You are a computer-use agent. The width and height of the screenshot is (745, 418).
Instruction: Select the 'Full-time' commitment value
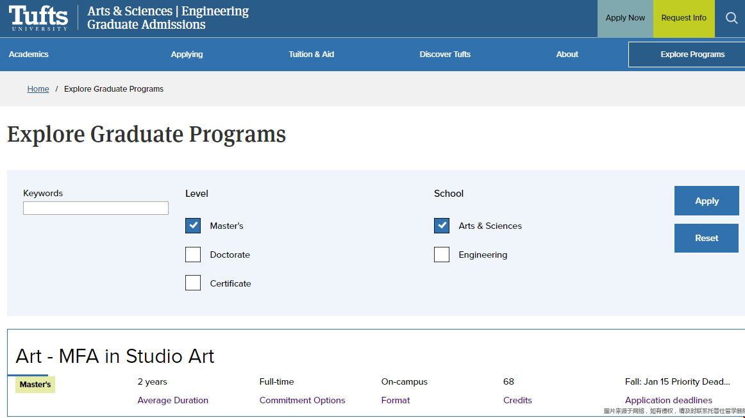coord(276,382)
